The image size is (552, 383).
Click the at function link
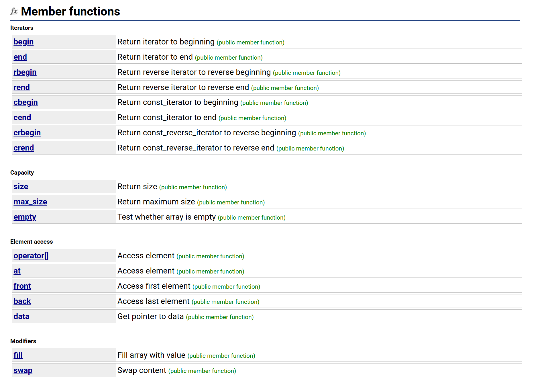coord(17,271)
